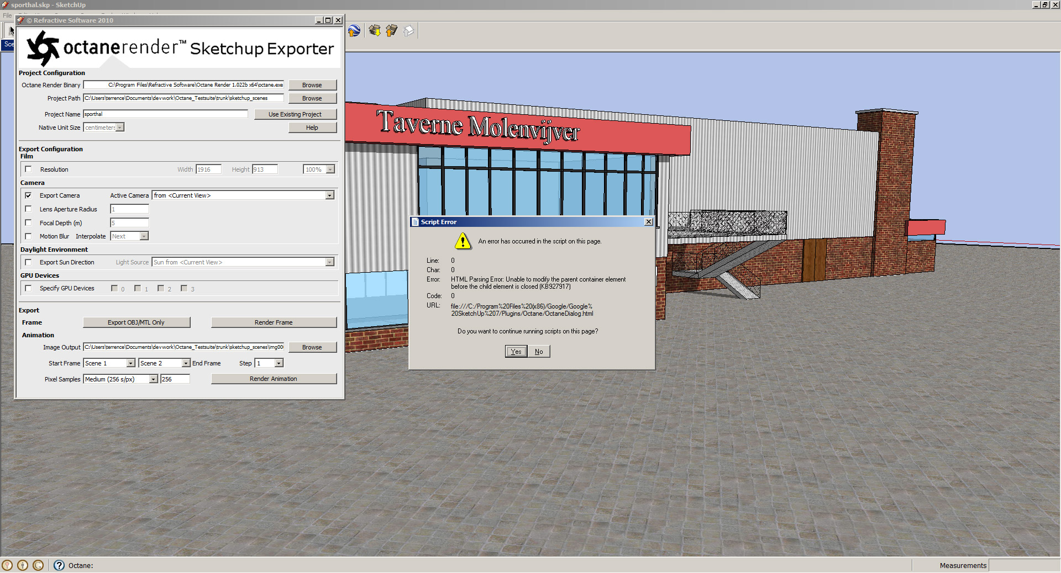Minimize the Octane exporter window

[319, 20]
